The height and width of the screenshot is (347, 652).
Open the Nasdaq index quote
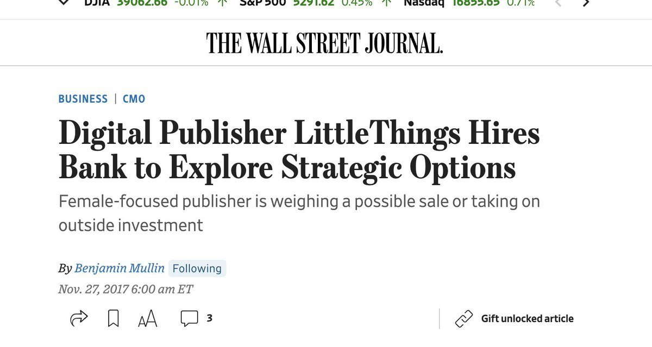point(423,3)
